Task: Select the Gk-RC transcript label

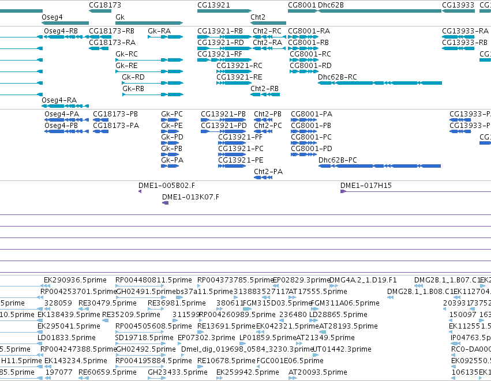Action: tap(126, 54)
